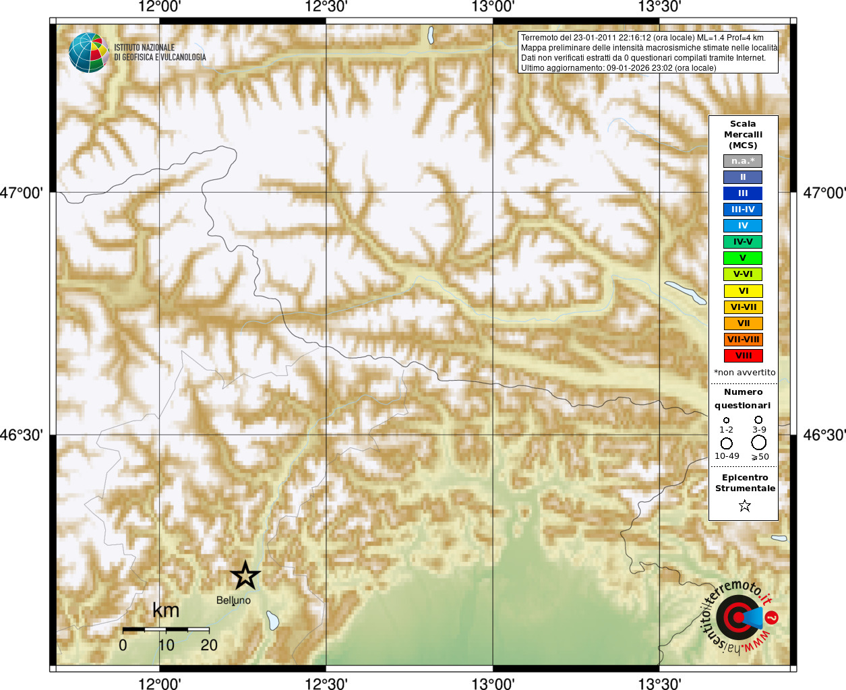This screenshot has width=846, height=690.
Task: Click the km scale bar
Action: 166,629
